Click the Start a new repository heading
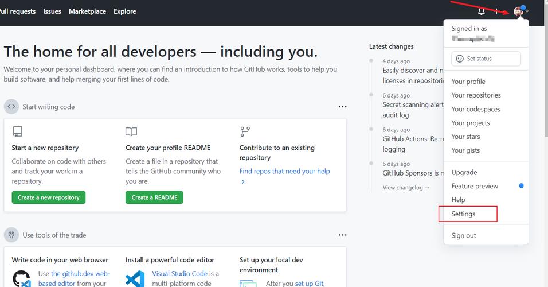Image resolution: width=548 pixels, height=287 pixels. point(45,148)
